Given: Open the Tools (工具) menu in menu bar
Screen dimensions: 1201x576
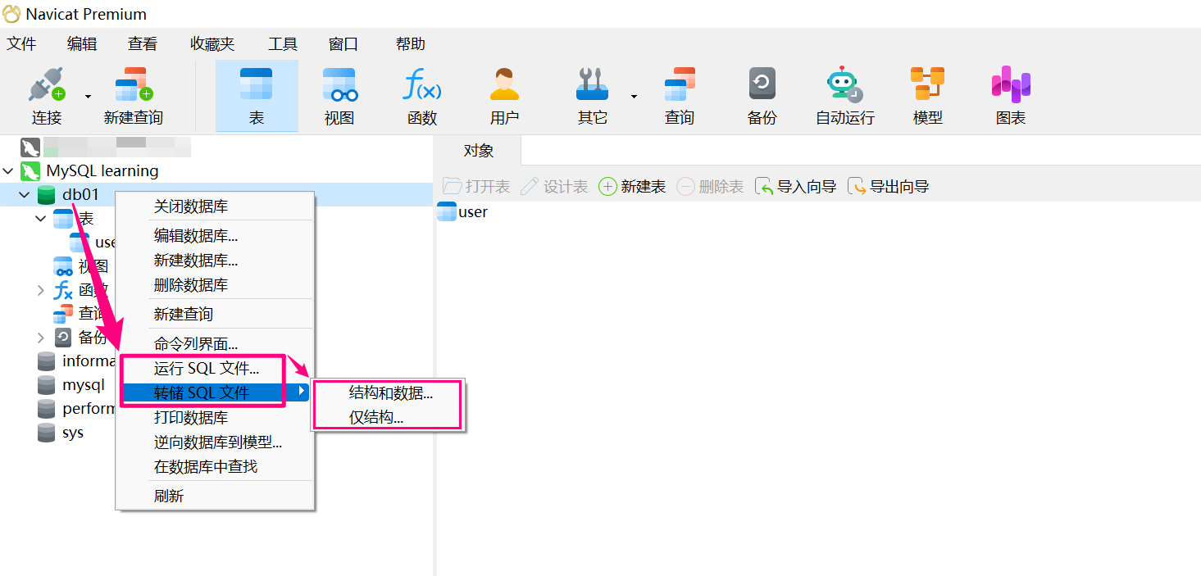Looking at the screenshot, I should click(282, 44).
